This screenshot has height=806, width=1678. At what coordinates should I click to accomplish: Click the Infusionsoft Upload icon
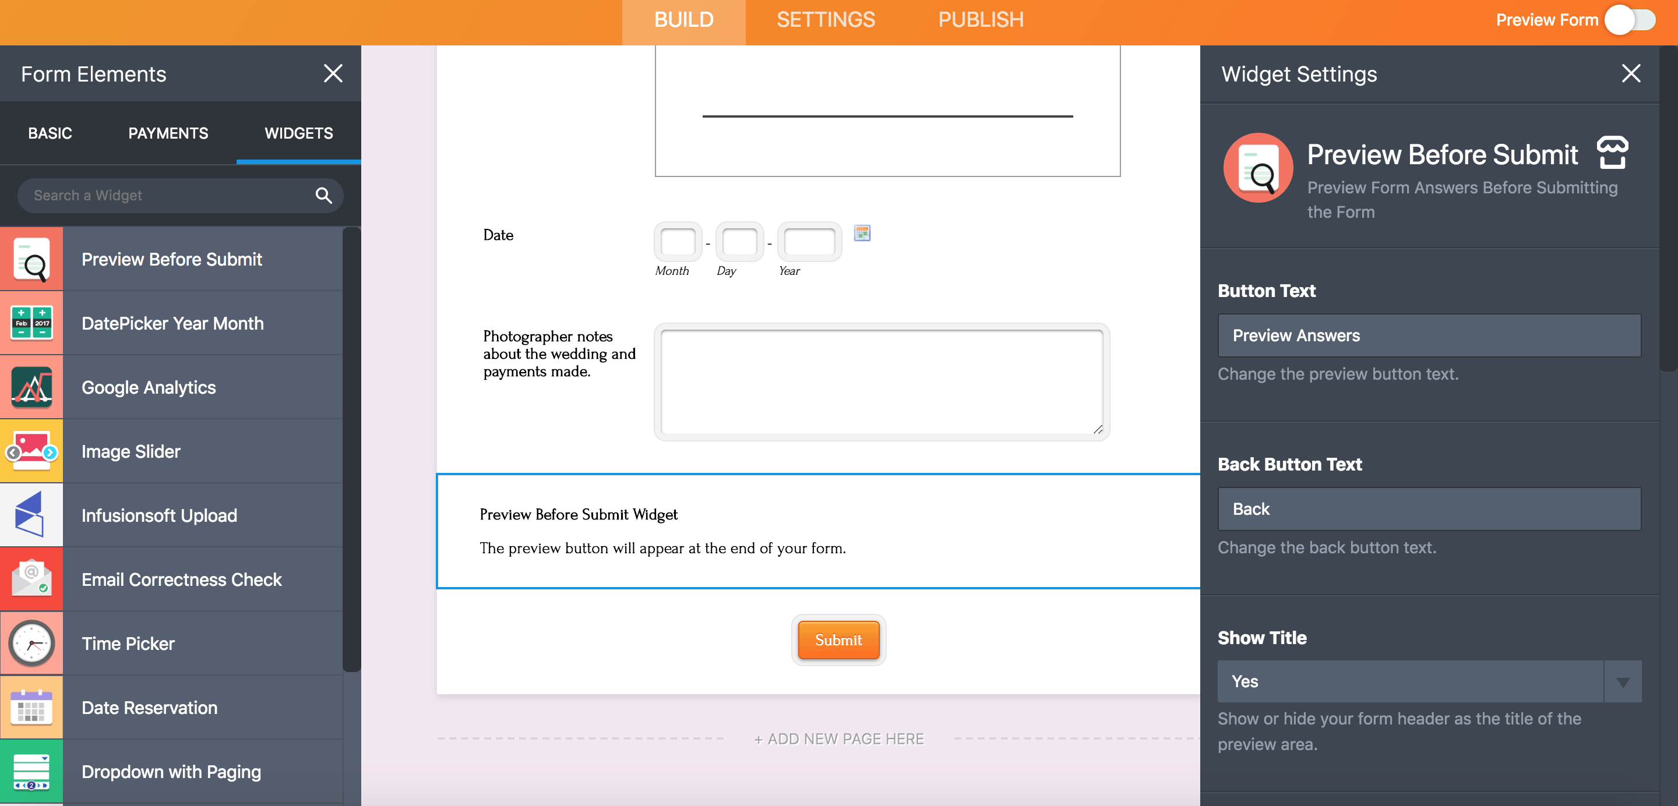pyautogui.click(x=31, y=515)
